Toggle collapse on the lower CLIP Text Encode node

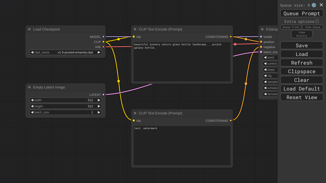pyautogui.click(x=135, y=113)
